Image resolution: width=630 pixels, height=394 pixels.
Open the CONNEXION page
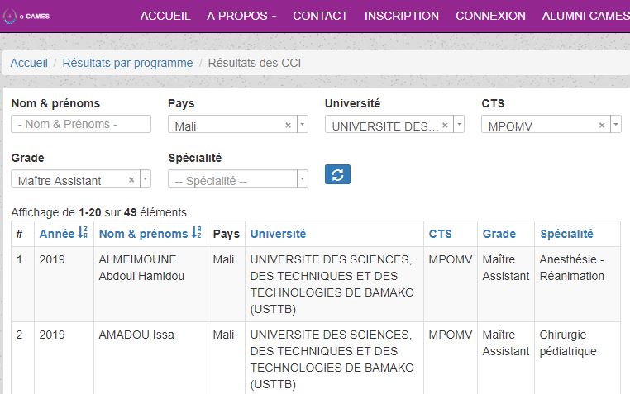tap(490, 16)
